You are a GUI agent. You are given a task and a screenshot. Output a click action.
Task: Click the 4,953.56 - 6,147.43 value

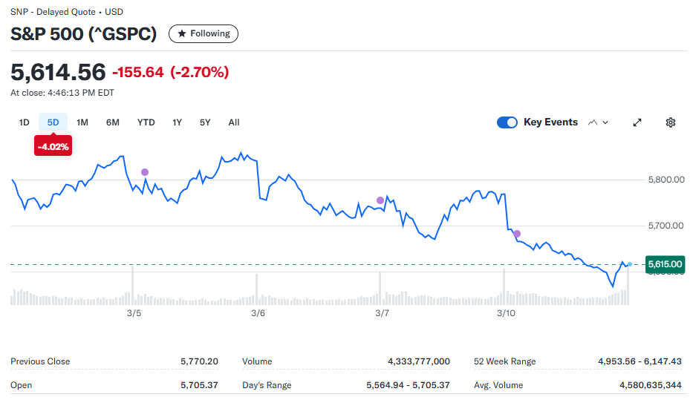[x=640, y=361]
